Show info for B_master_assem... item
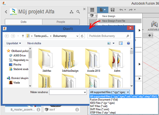159x115 pixels. click(x=38, y=110)
